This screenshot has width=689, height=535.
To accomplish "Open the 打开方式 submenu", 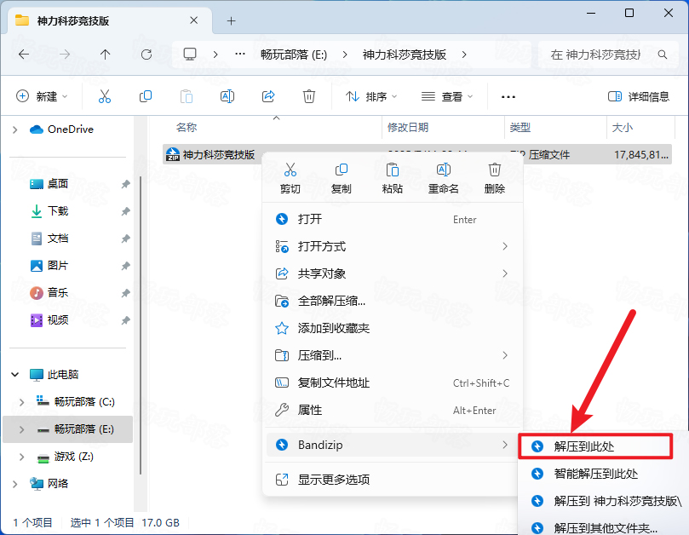I will 393,246.
